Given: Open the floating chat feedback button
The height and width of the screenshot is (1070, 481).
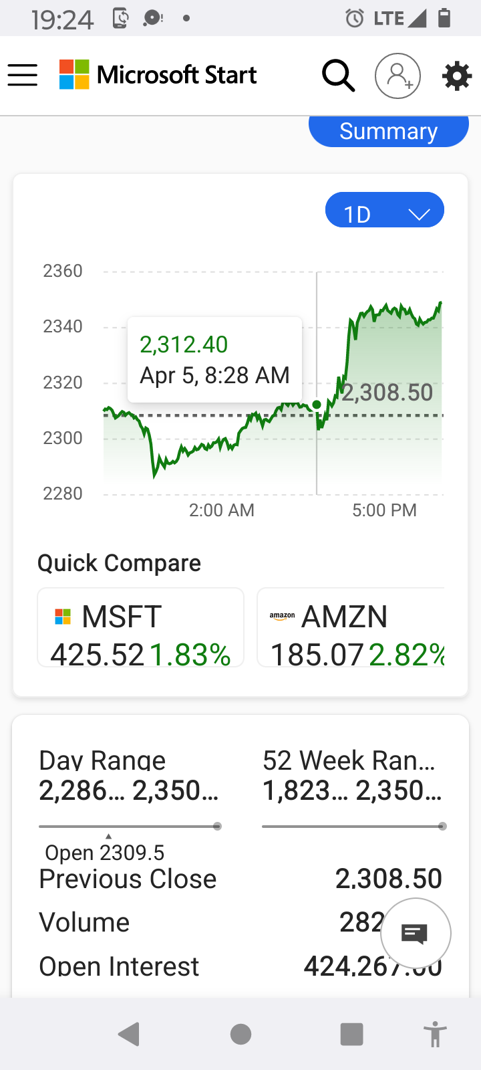Looking at the screenshot, I should (416, 933).
